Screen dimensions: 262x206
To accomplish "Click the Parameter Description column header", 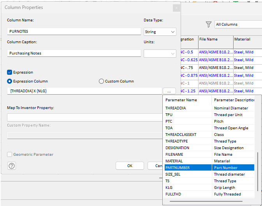I will coord(233,100).
